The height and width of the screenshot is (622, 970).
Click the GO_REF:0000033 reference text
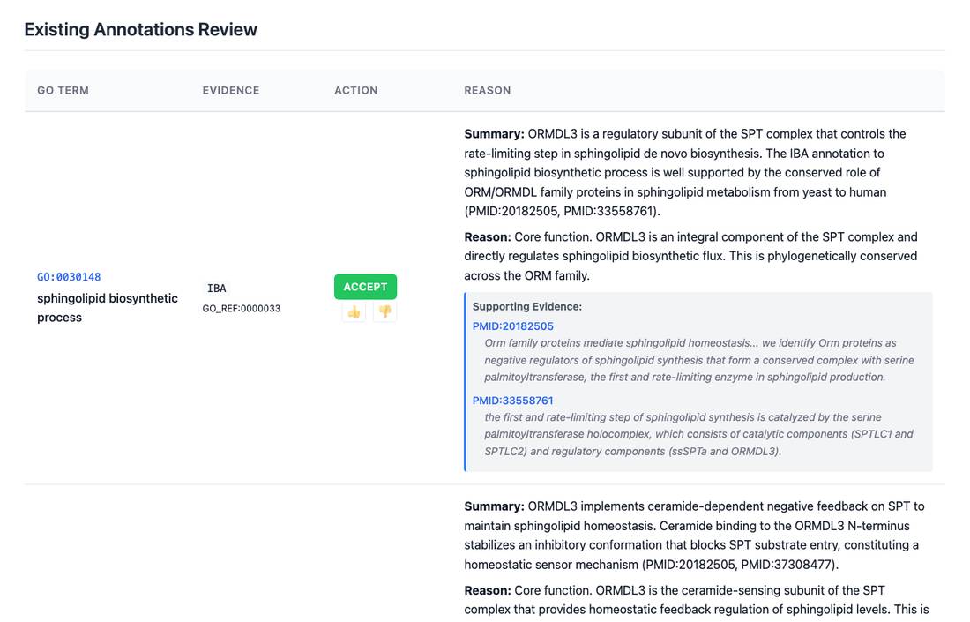coord(242,308)
